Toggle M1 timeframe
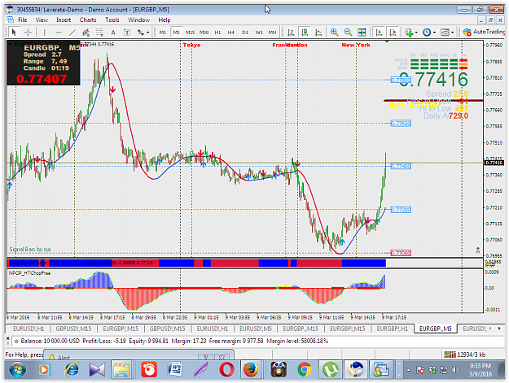This screenshot has height=383, width=509. pyautogui.click(x=163, y=32)
